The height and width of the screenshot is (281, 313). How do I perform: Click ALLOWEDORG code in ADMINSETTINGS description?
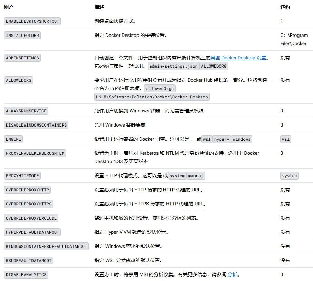coord(214,66)
